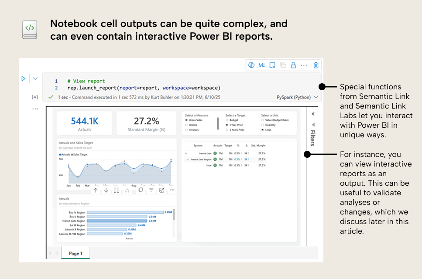Convert the cell to Markdown
The image size is (422, 279).
[261, 65]
